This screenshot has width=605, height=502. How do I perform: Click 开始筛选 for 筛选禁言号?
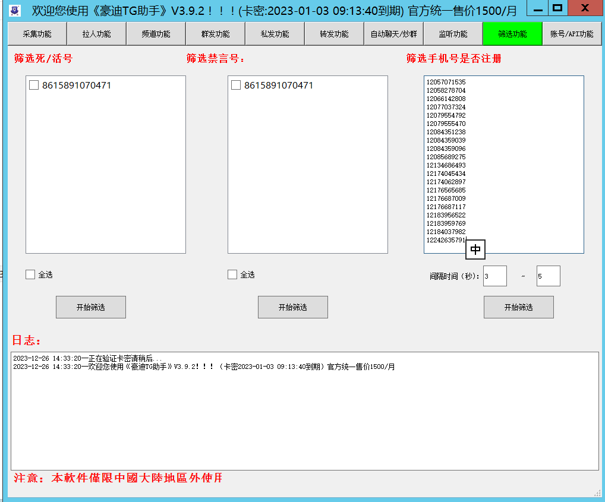point(293,307)
